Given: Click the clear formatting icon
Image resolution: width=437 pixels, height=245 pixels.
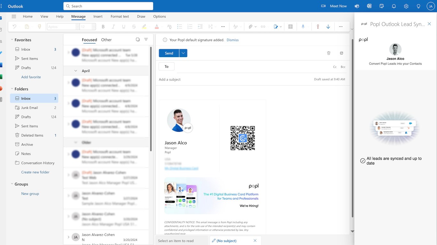Looking at the screenshot, I should pyautogui.click(x=169, y=27).
